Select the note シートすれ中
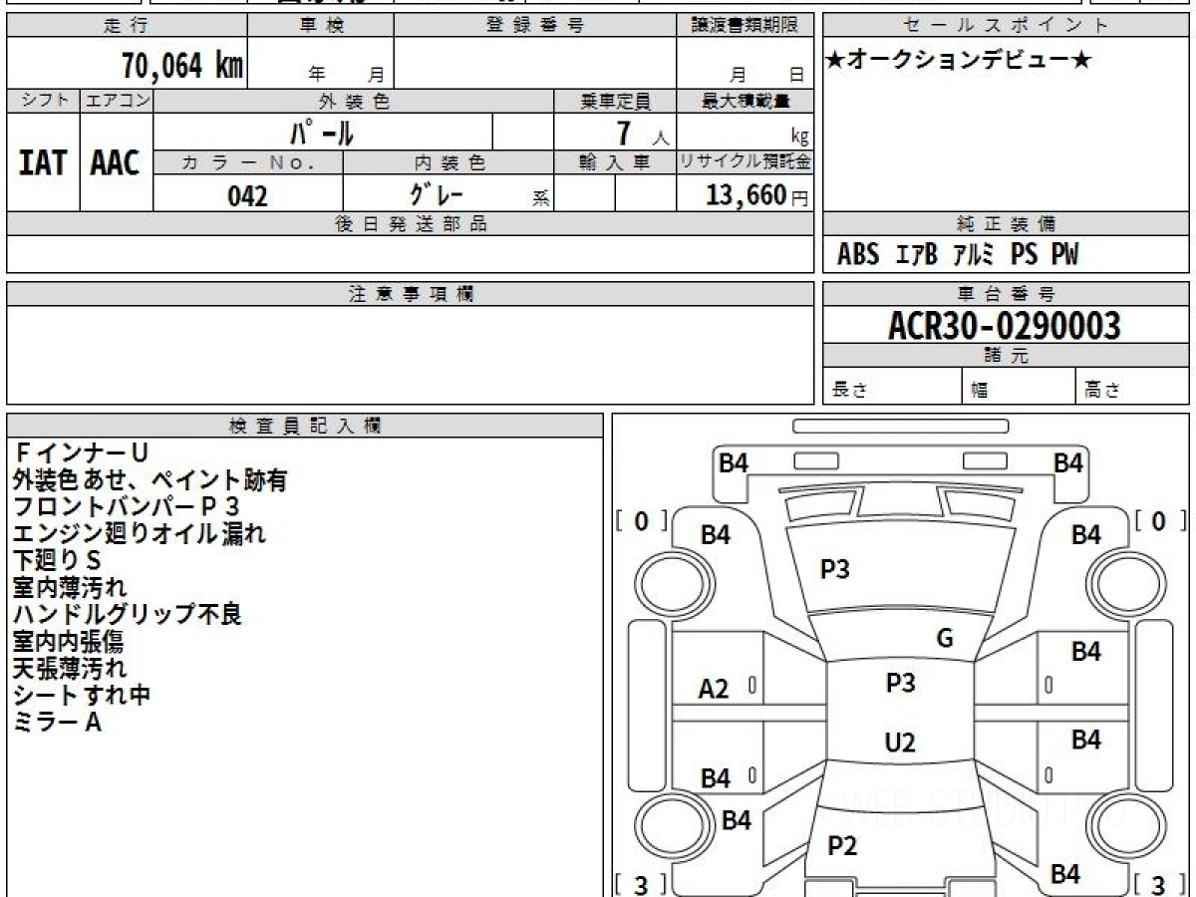Screen dimensions: 1196x897 click(x=82, y=695)
